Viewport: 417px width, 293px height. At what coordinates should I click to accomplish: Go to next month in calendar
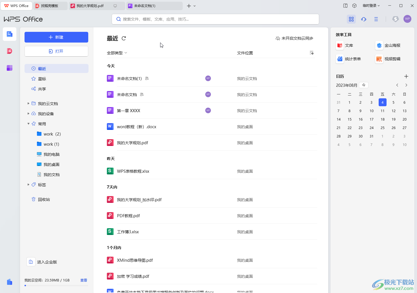point(406,85)
